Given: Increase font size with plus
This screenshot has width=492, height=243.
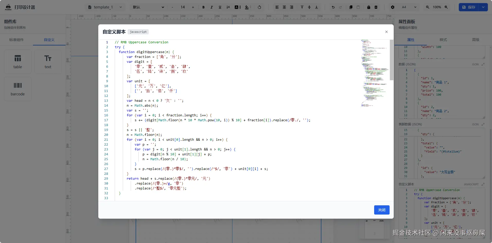Looking at the screenshot, I should (x=193, y=7).
